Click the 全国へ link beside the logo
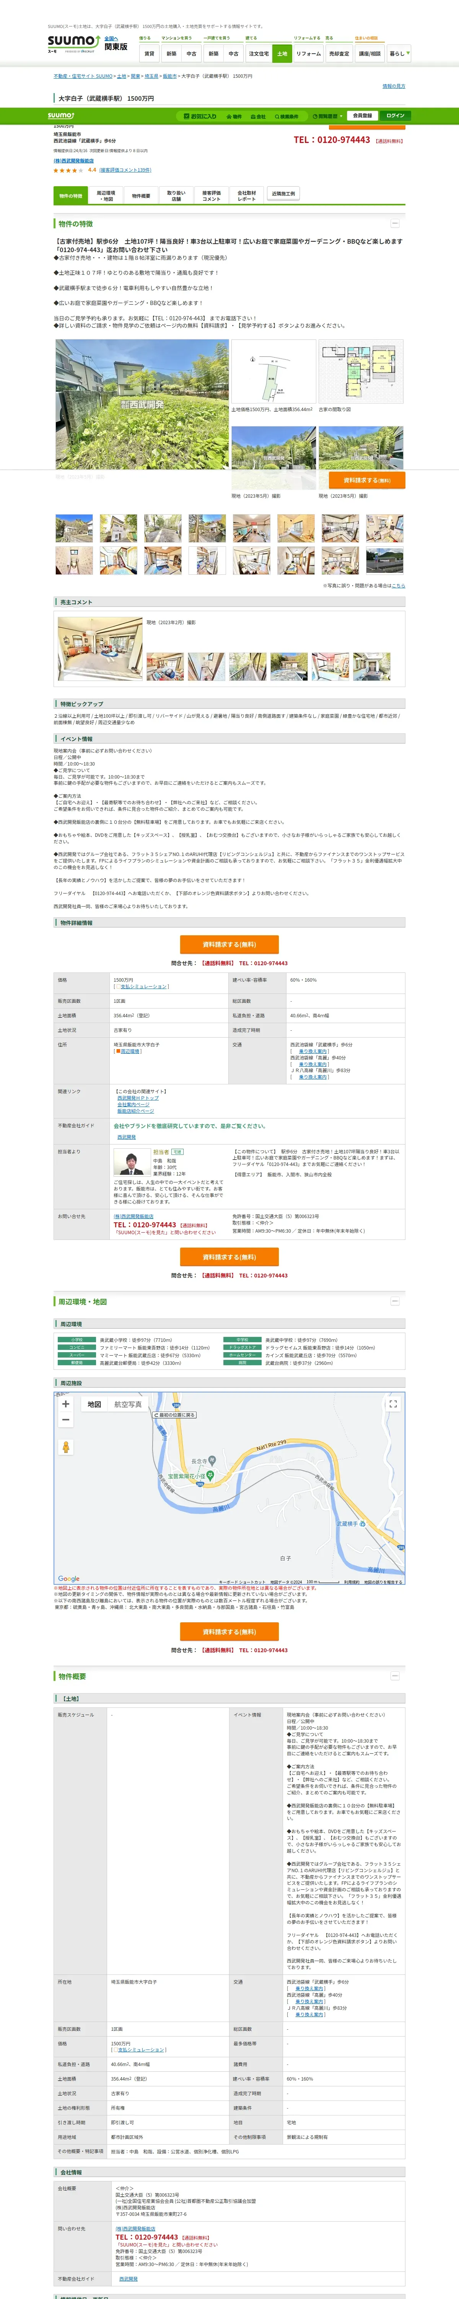Screen dimensions: 459x2299 [111, 38]
